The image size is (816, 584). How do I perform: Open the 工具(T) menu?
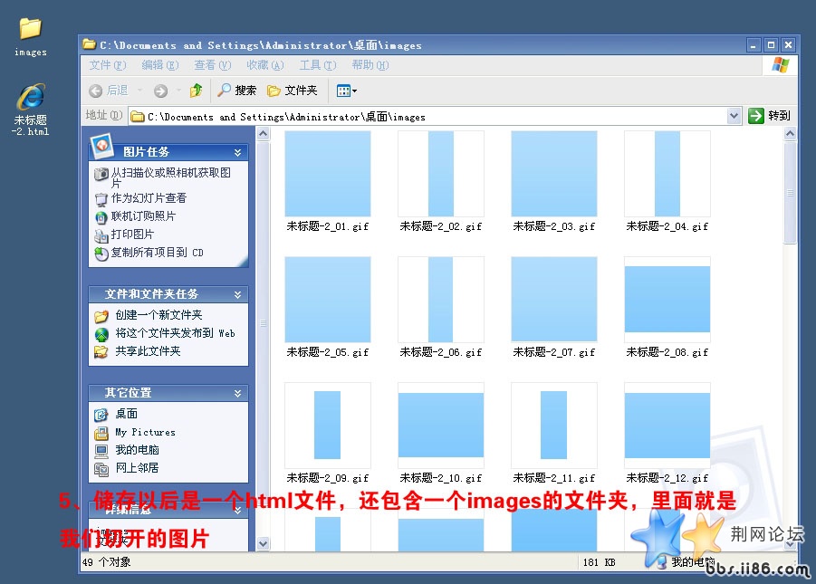tap(317, 65)
